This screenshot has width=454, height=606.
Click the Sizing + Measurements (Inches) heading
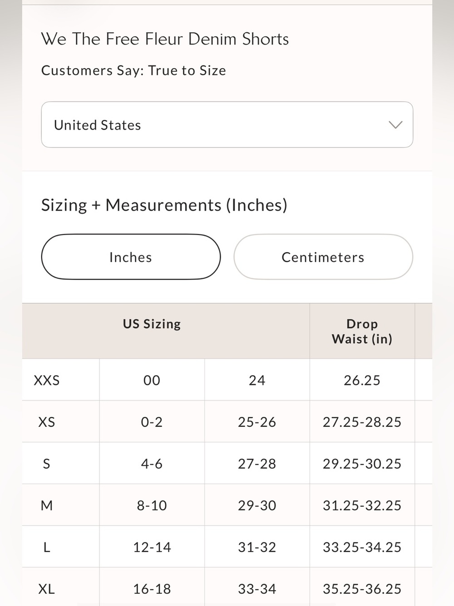164,205
